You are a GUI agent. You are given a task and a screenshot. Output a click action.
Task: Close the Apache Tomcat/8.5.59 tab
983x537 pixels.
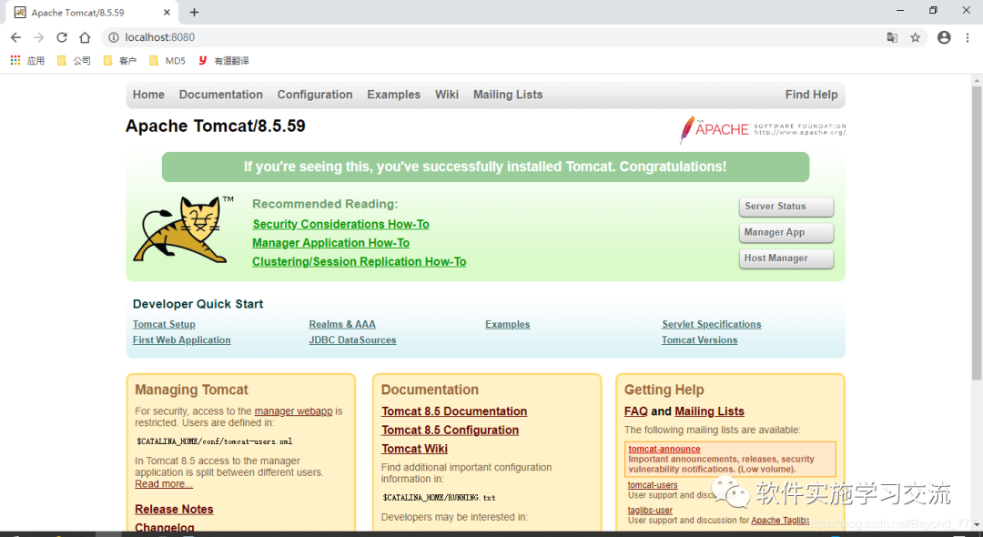[x=167, y=13]
